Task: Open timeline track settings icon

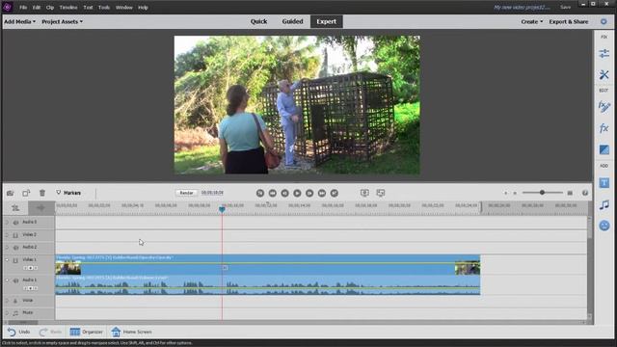Action: tap(15, 208)
